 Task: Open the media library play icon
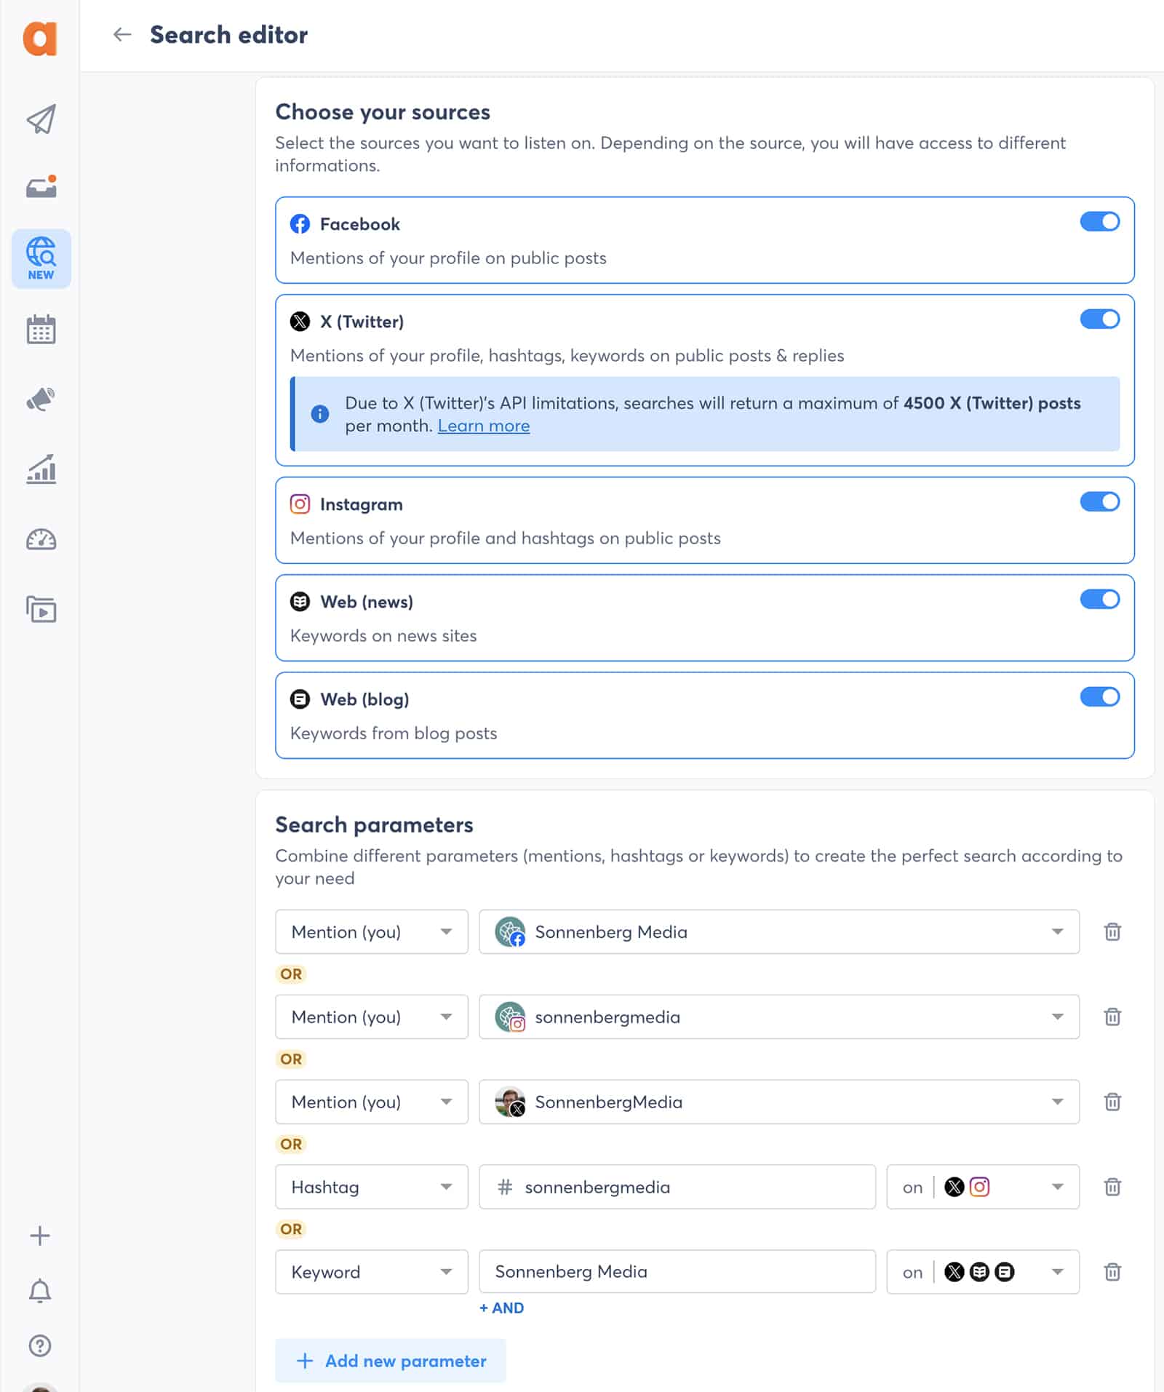(x=41, y=609)
